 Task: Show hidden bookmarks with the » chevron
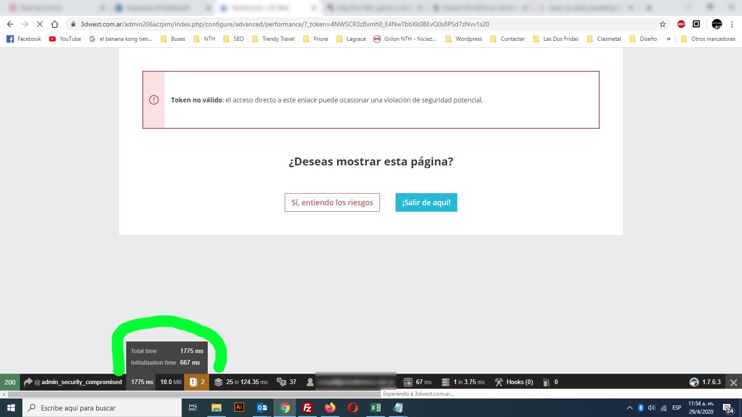(668, 39)
